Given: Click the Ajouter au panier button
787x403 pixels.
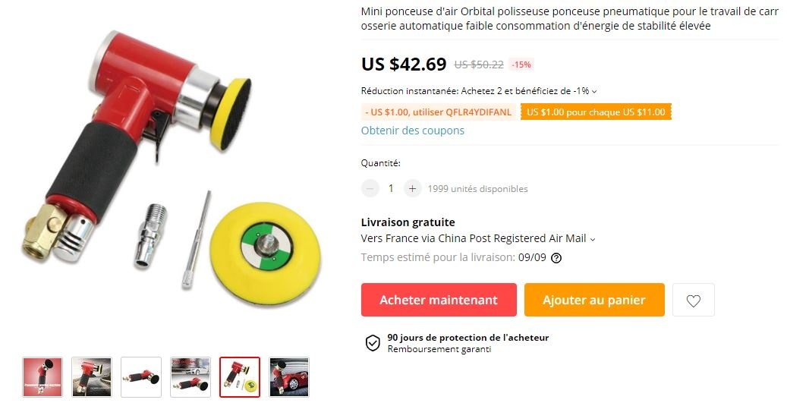Looking at the screenshot, I should [594, 300].
